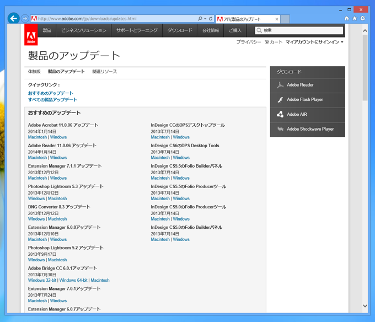Click the search magnifier icon in Adobe header

tap(259, 30)
